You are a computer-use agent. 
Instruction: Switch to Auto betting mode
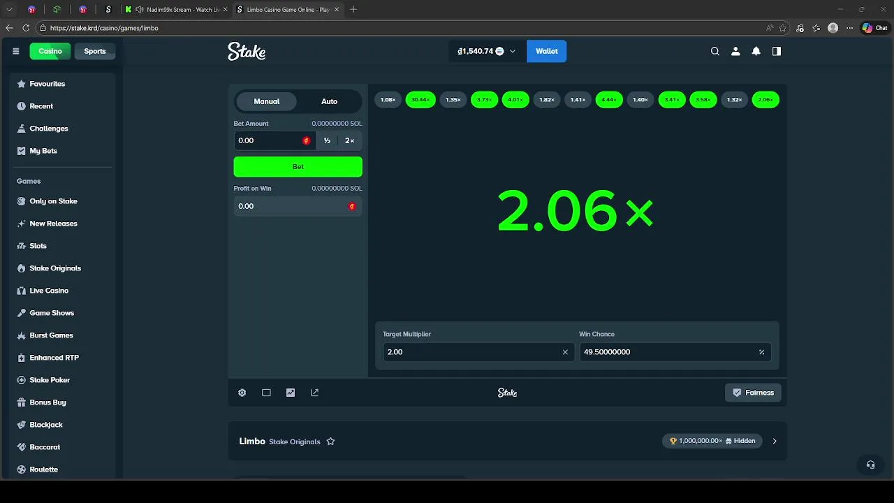[x=329, y=101]
